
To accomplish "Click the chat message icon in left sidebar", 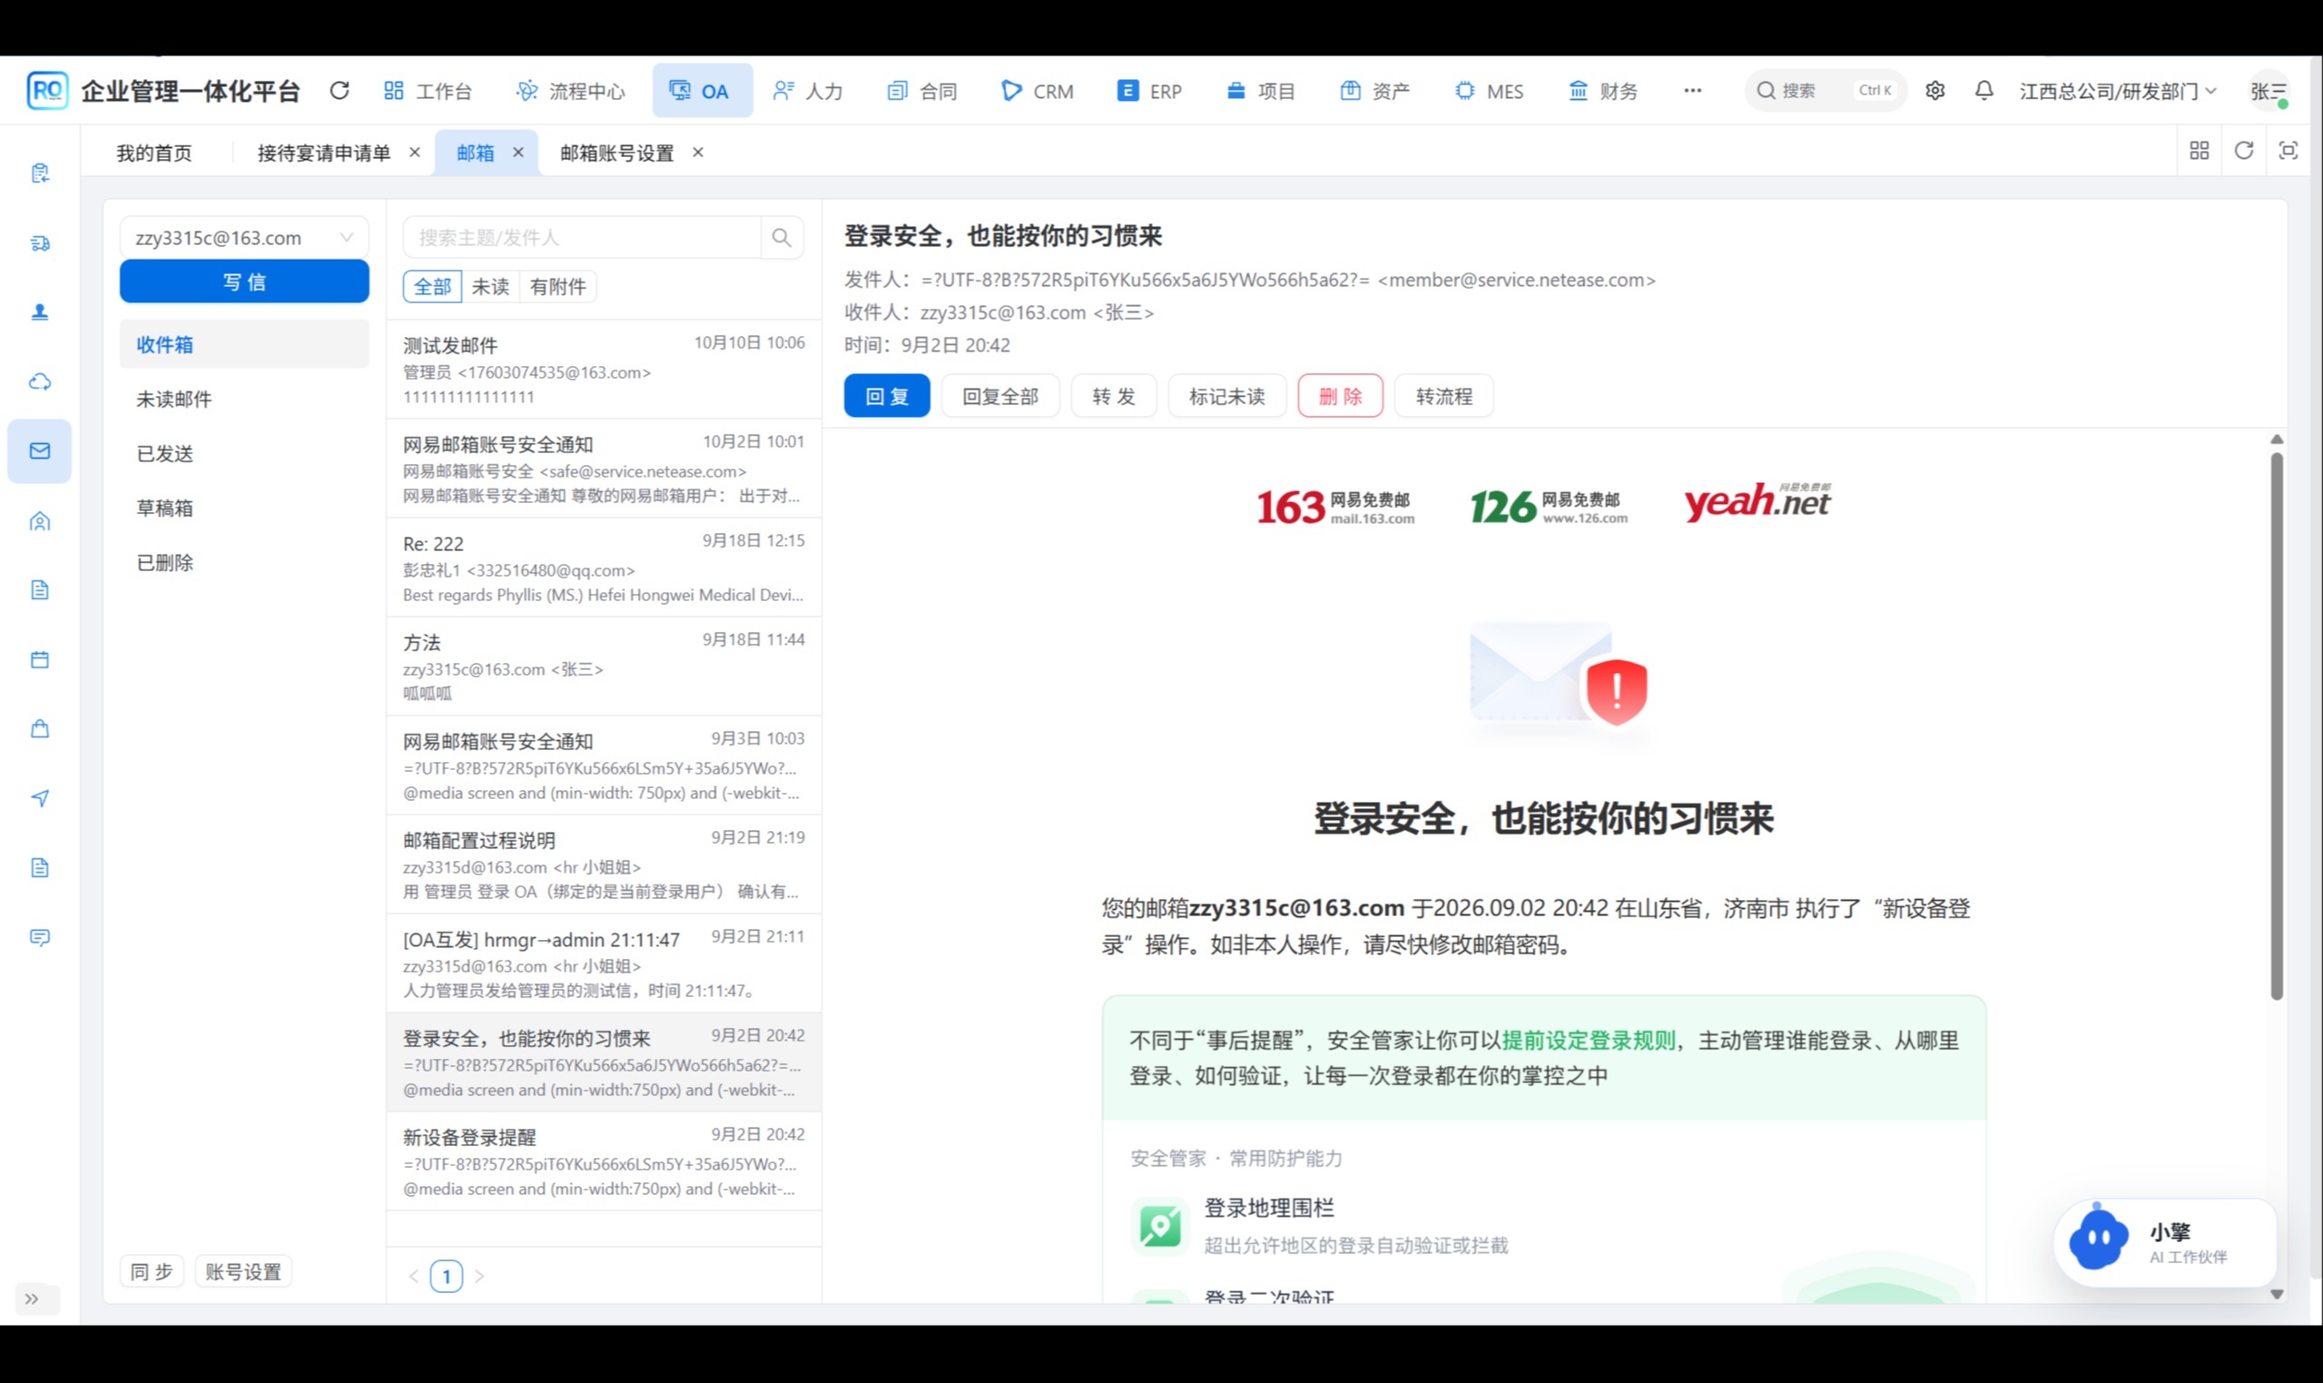I will [39, 936].
